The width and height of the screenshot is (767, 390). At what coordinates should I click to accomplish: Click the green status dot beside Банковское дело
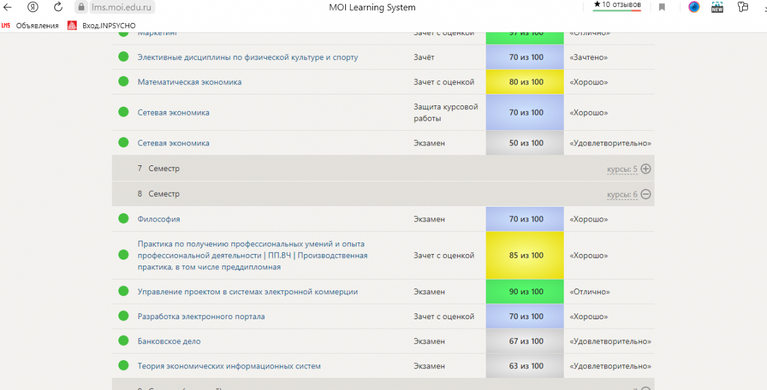coord(123,341)
